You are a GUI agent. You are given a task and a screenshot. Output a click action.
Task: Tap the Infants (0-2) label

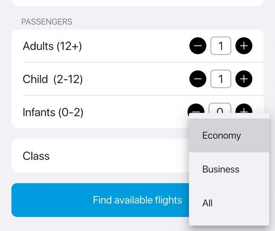[53, 112]
